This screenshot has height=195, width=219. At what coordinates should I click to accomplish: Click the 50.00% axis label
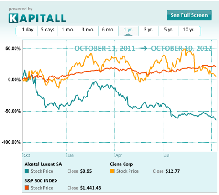click(13, 49)
